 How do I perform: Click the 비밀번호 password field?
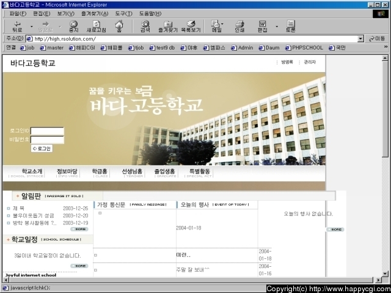click(x=48, y=140)
